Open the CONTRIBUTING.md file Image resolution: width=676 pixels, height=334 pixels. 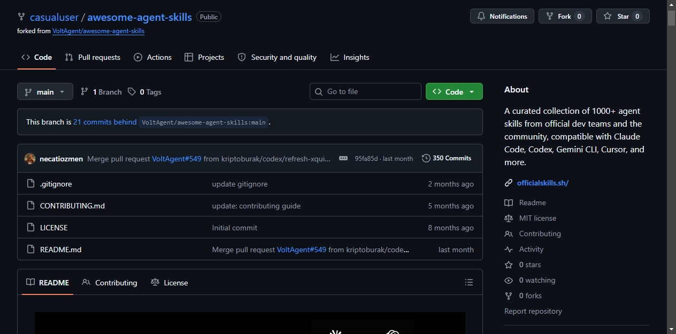72,206
